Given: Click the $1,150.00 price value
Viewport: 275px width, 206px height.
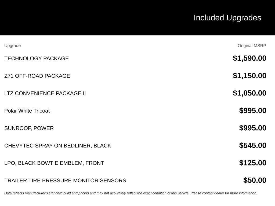Looking at the screenshot, I should (x=249, y=76).
